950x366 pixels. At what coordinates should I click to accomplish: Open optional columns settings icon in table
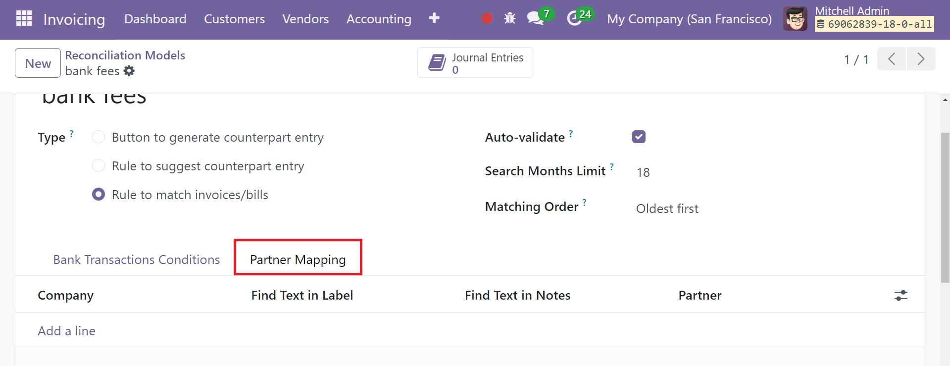[901, 296]
